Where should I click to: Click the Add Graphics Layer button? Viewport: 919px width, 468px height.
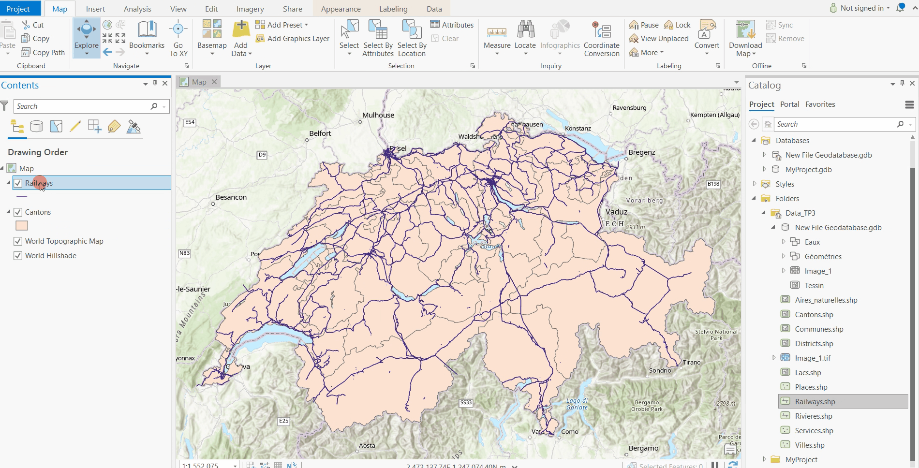pyautogui.click(x=293, y=39)
